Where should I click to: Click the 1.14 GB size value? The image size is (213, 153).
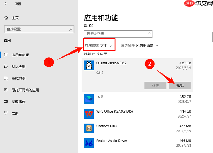point(186,111)
